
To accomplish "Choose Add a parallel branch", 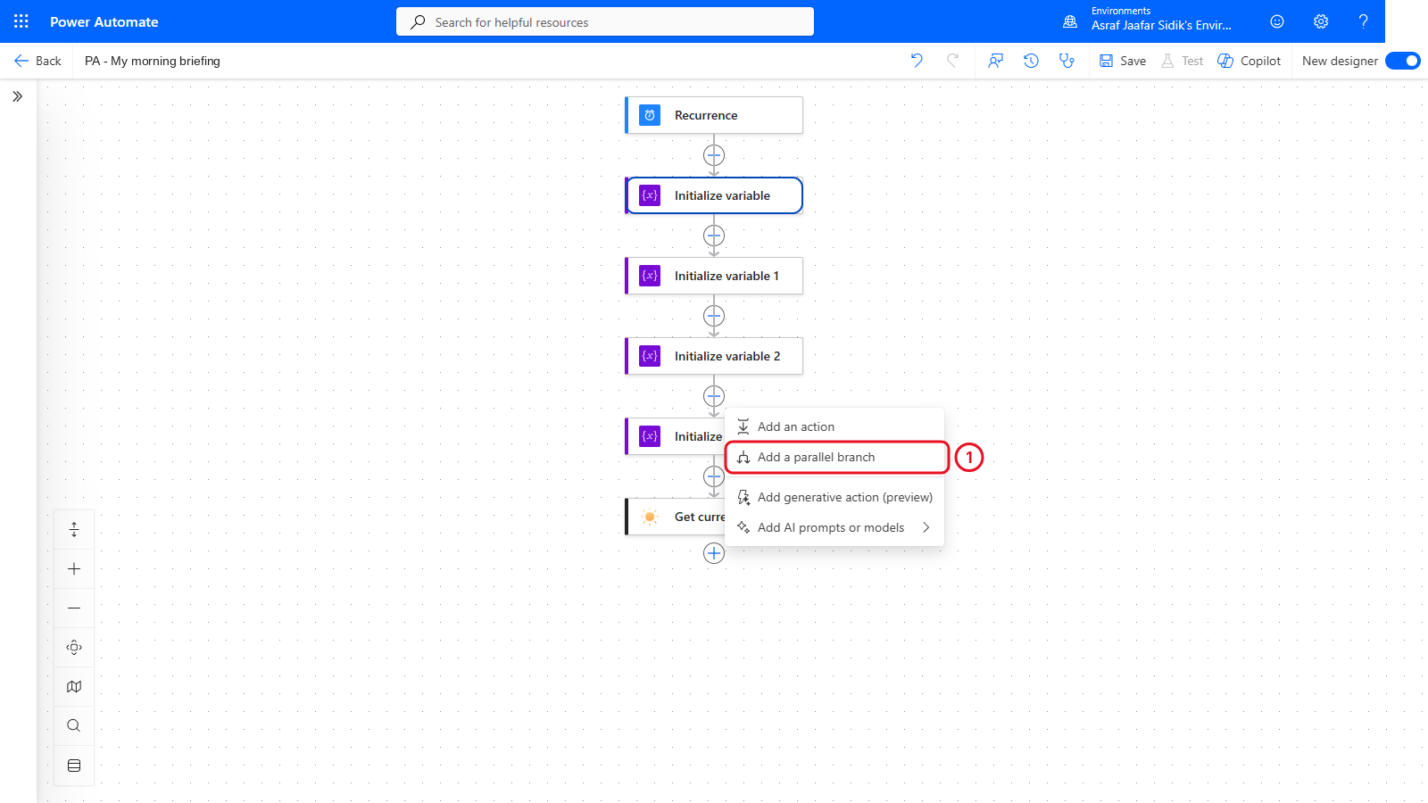I will click(836, 457).
